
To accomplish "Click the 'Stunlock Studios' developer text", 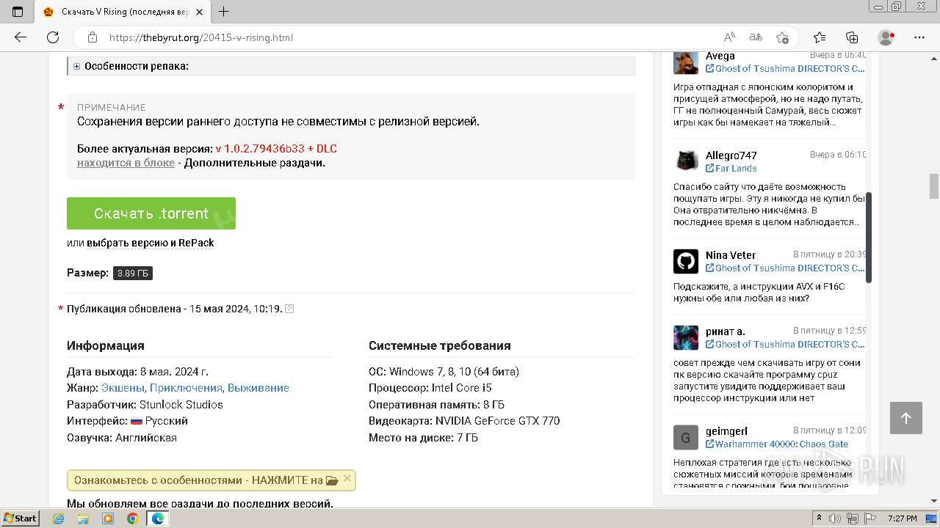I will [x=181, y=405].
